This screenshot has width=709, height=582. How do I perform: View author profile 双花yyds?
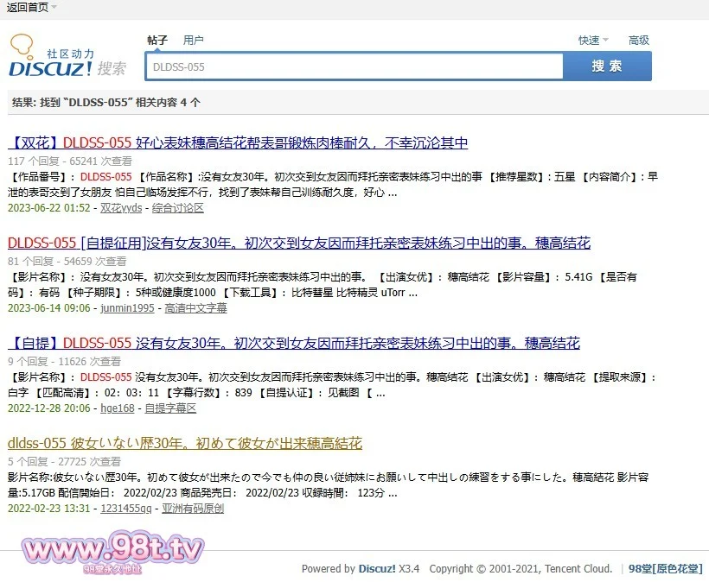pyautogui.click(x=122, y=208)
